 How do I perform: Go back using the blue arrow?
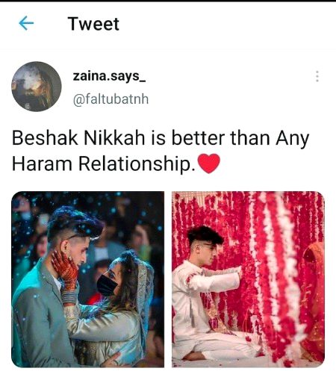(x=26, y=23)
